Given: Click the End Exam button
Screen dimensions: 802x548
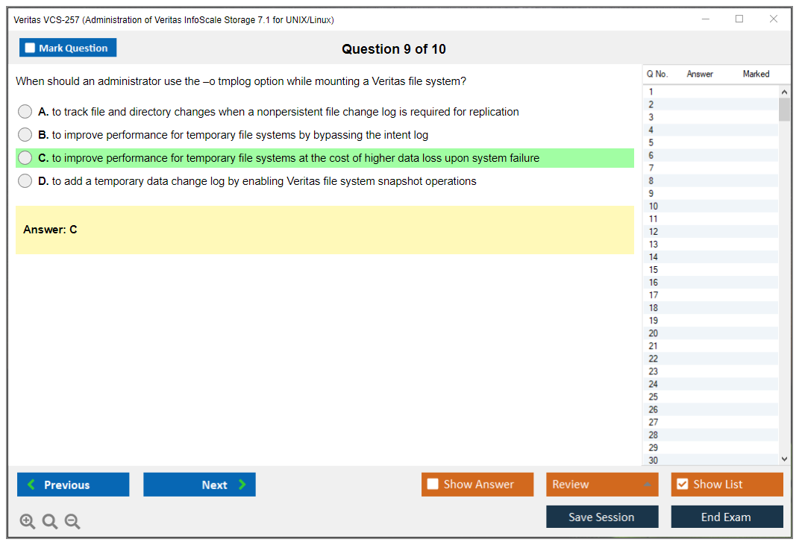Looking at the screenshot, I should coord(727,517).
